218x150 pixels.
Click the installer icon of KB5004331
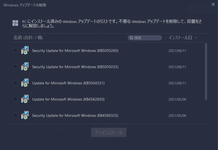25,83
